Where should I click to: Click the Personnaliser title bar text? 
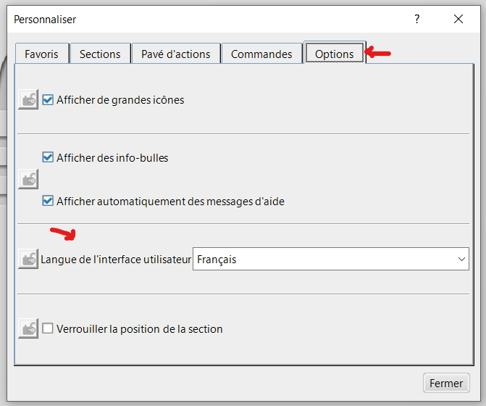(x=45, y=20)
